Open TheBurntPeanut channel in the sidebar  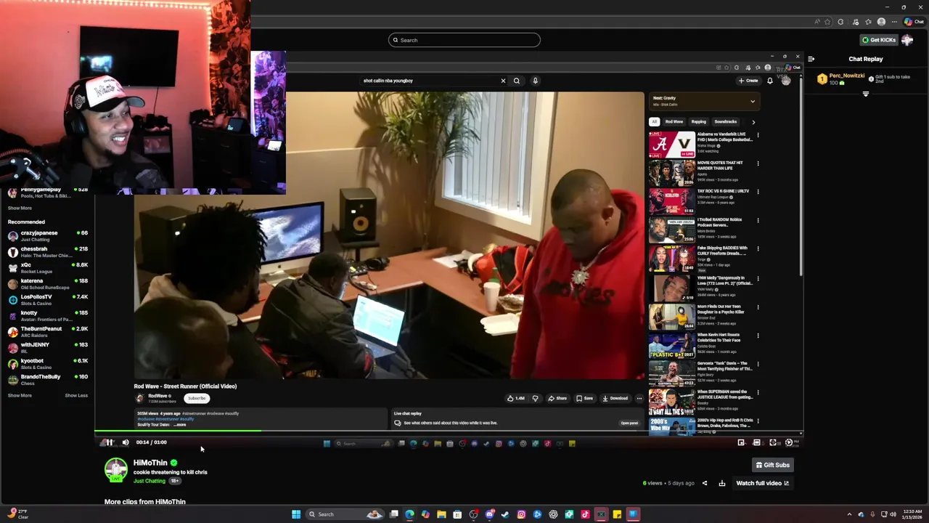pos(48,331)
